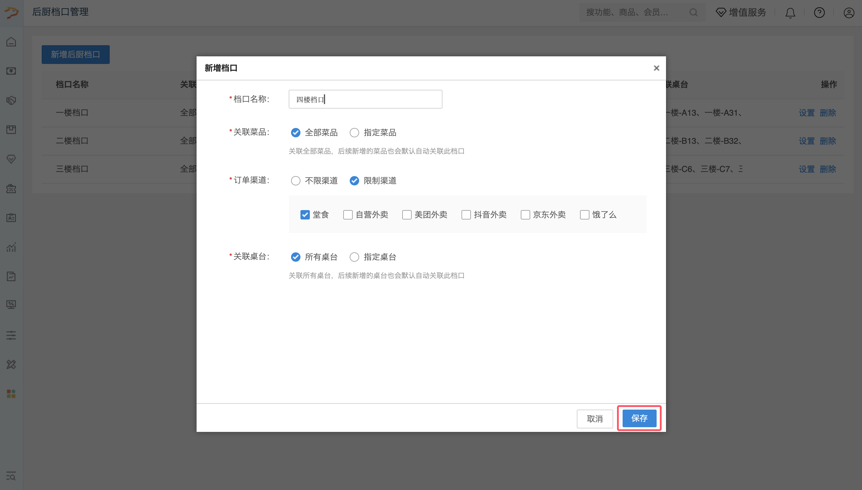
Task: Open the checklist report sidebar icon
Action: click(11, 276)
